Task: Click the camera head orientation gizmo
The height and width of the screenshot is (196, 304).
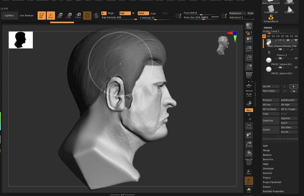Action: [223, 45]
